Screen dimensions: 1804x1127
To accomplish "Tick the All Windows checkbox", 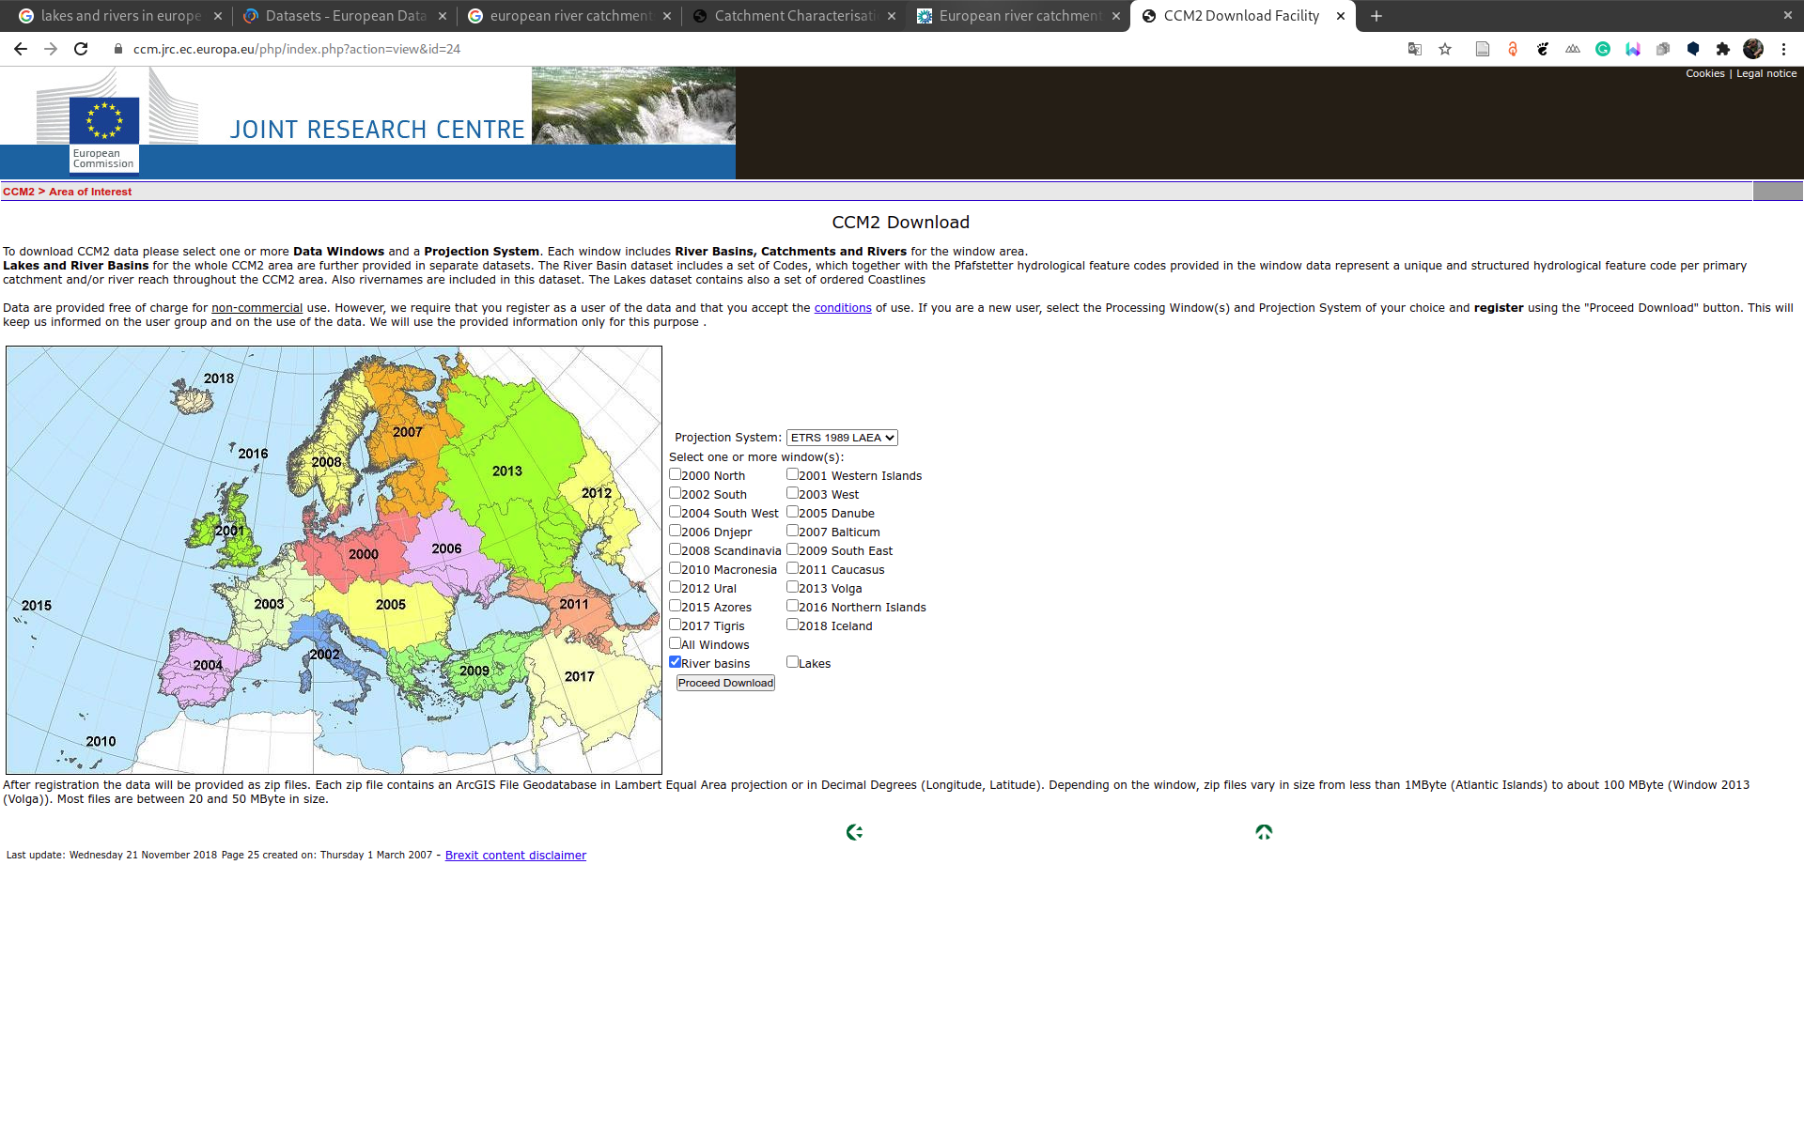I will click(675, 643).
